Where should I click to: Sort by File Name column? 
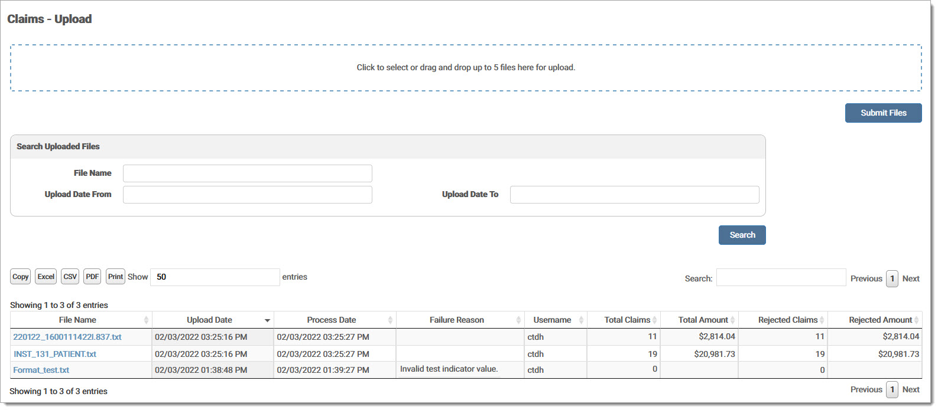(x=77, y=320)
